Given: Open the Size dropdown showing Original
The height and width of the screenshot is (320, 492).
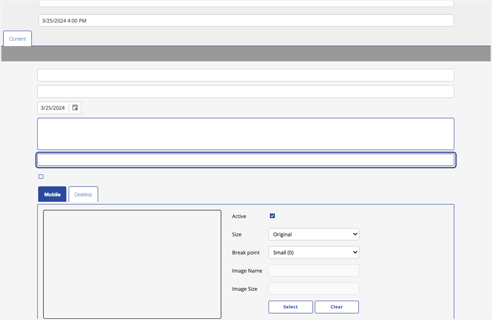Looking at the screenshot, I should (x=314, y=234).
